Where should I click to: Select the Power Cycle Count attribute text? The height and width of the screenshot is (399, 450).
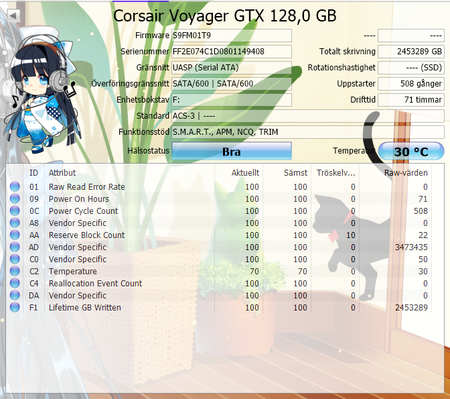coord(83,211)
